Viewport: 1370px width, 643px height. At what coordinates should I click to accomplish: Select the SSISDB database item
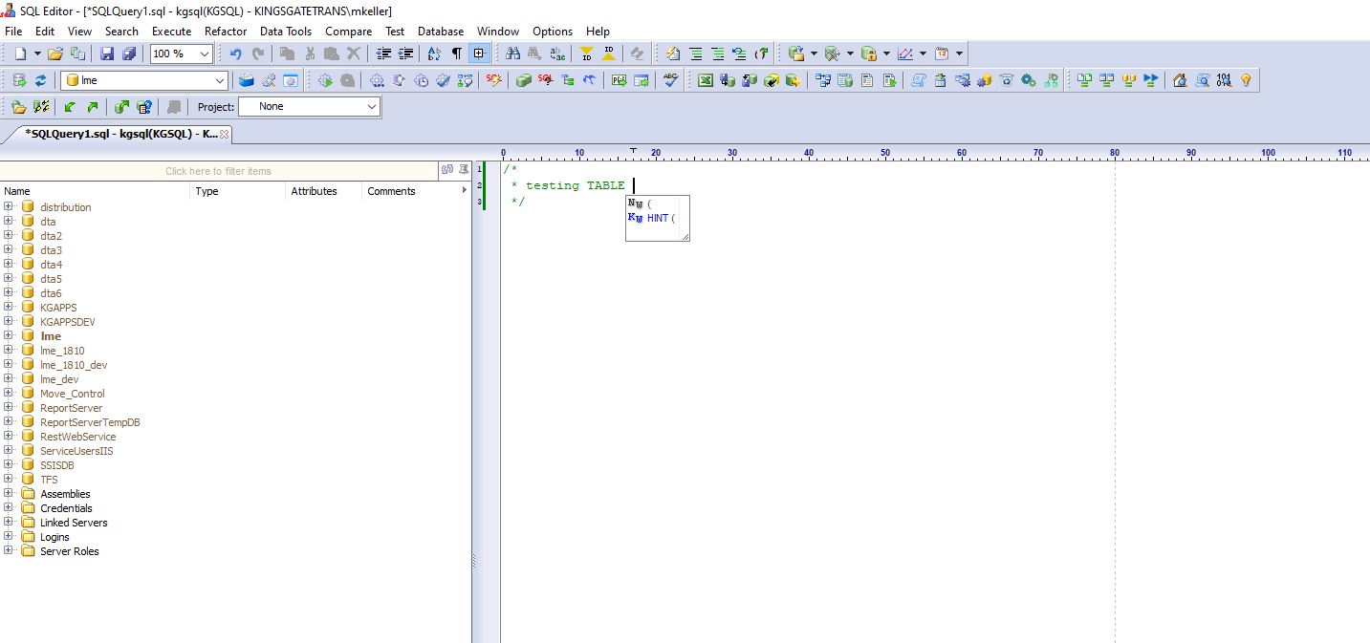point(56,465)
